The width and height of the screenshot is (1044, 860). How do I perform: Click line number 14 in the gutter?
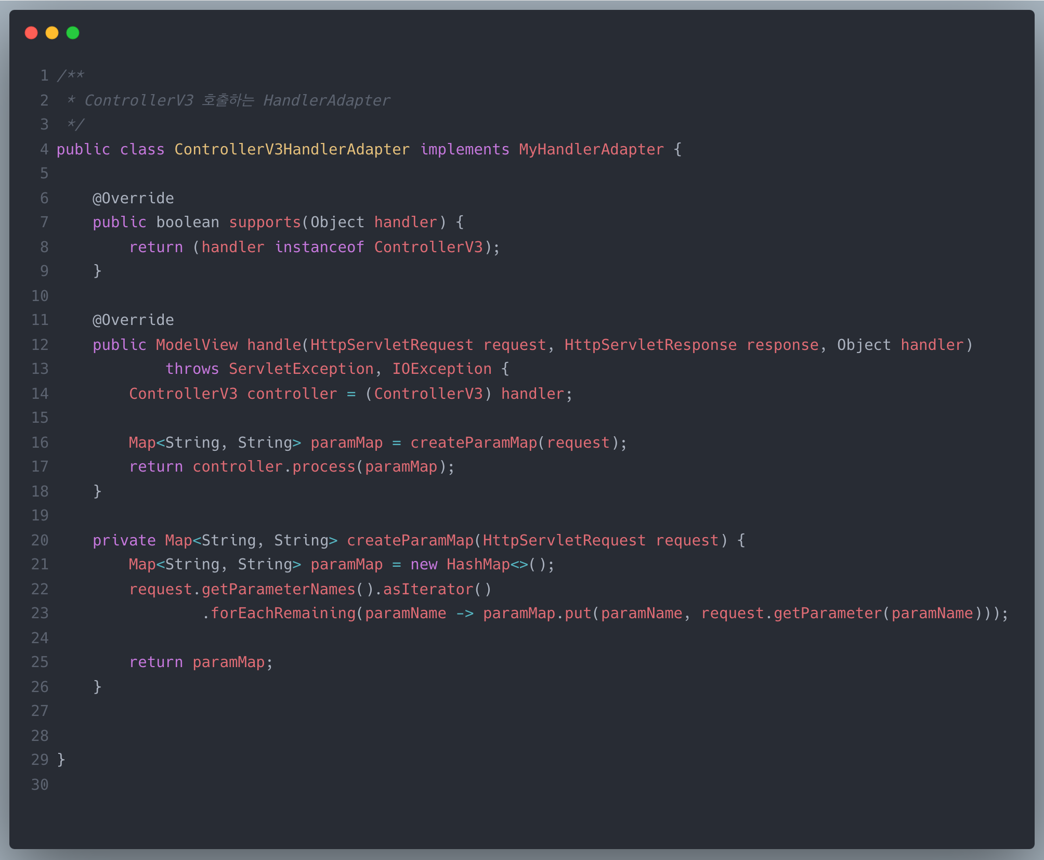(x=40, y=394)
